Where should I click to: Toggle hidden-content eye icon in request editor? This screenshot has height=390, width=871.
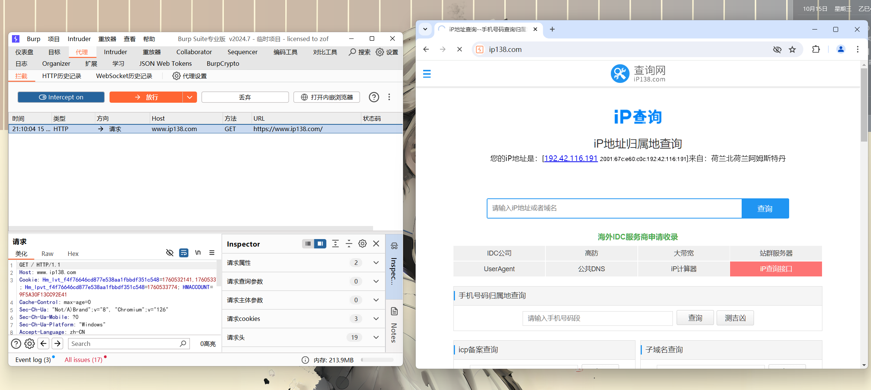[170, 253]
